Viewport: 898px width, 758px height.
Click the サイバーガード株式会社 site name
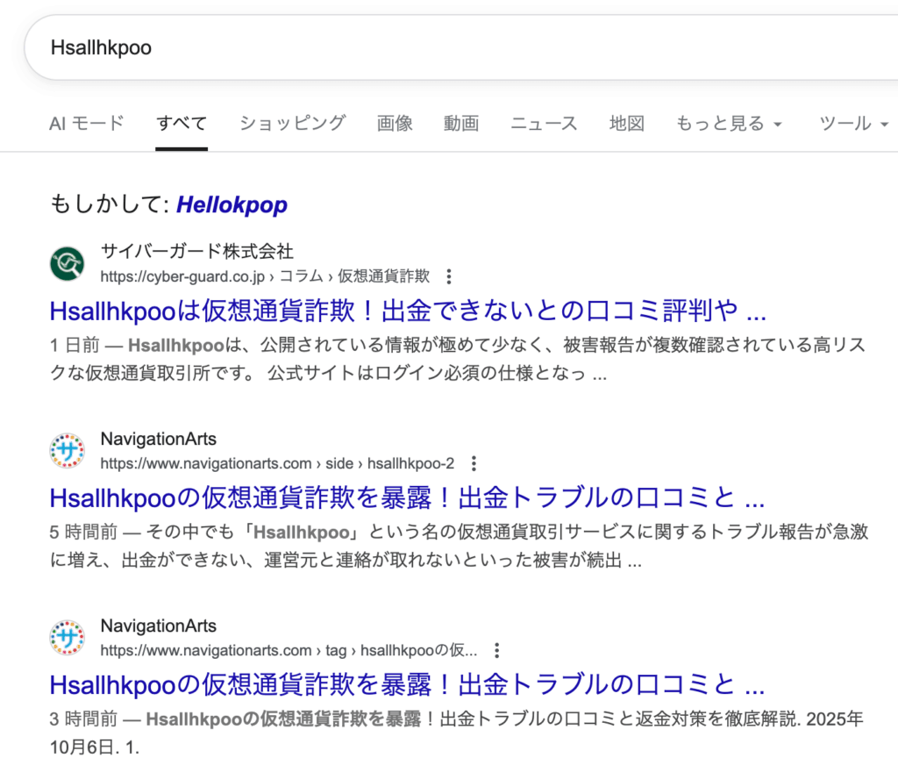(x=196, y=253)
